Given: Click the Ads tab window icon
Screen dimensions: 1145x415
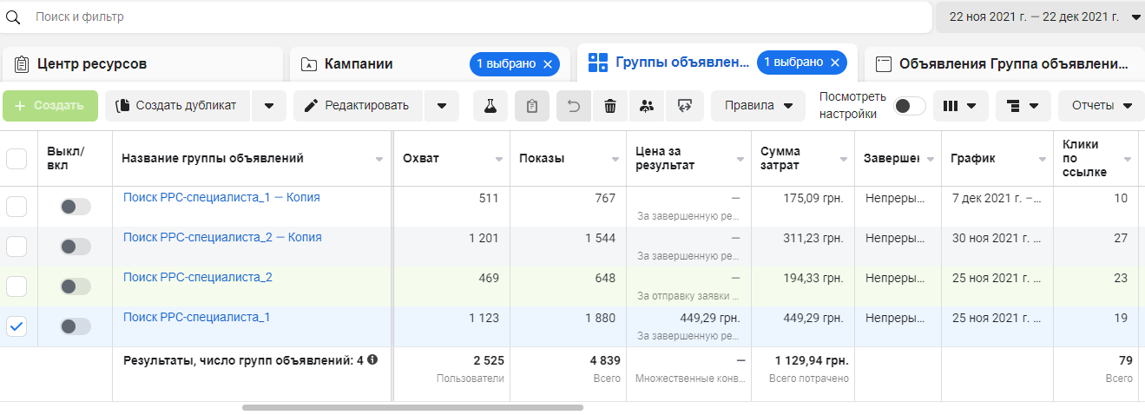Looking at the screenshot, I should 884,64.
